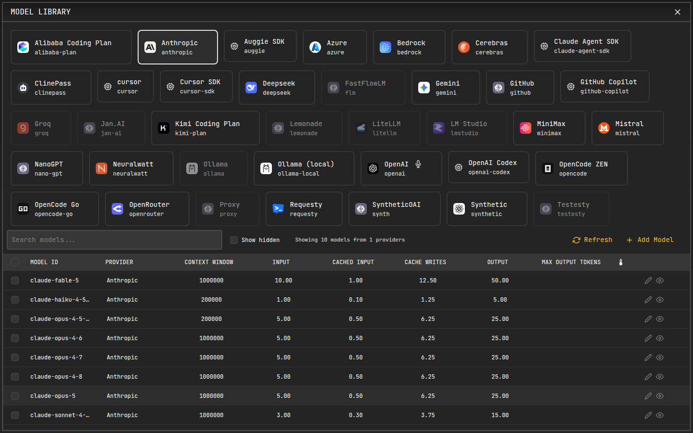
Task: Close the Model Library dialog
Action: [x=678, y=12]
